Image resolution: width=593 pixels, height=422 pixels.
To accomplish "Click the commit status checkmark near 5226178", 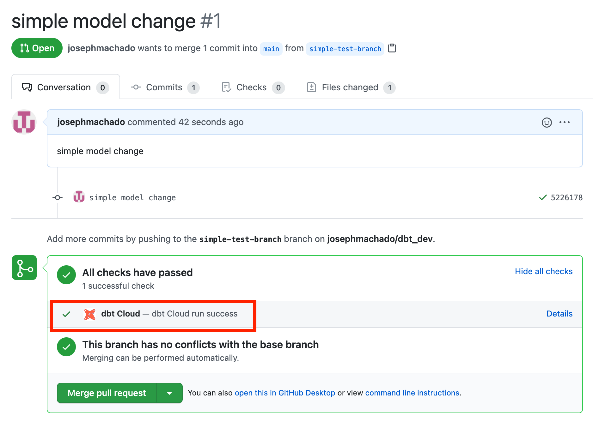I will pos(543,198).
